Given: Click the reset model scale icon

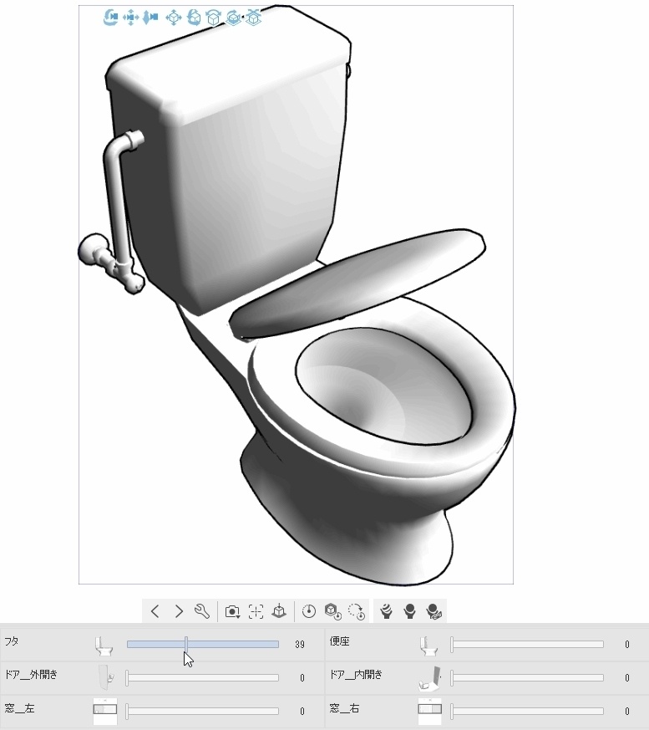Looking at the screenshot, I should coord(309,611).
